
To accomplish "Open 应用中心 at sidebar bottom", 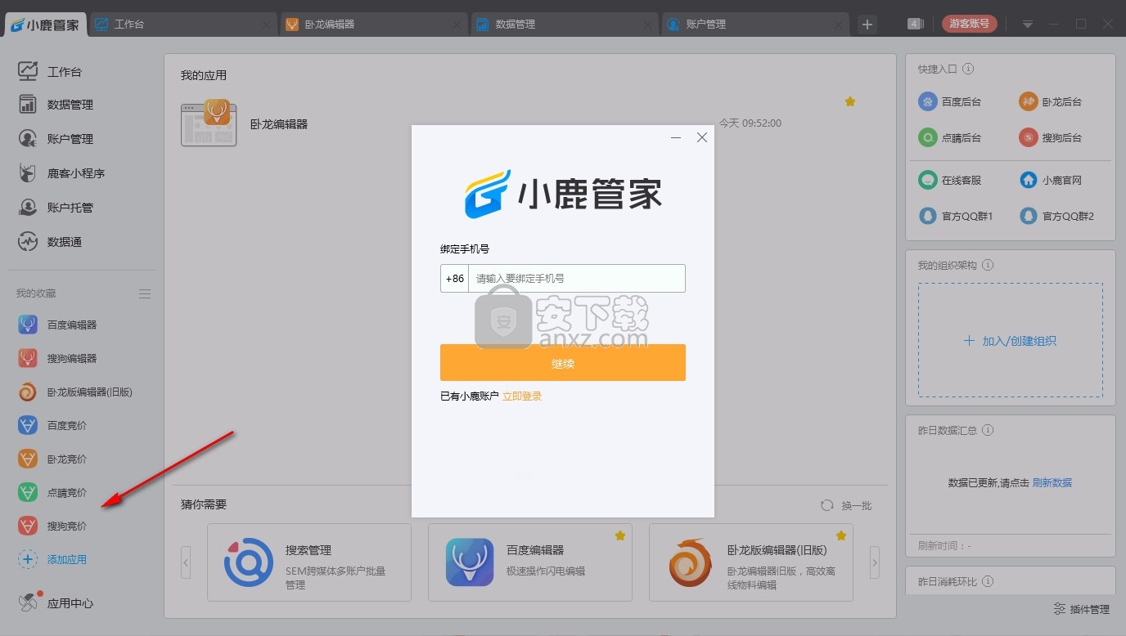I will point(56,603).
